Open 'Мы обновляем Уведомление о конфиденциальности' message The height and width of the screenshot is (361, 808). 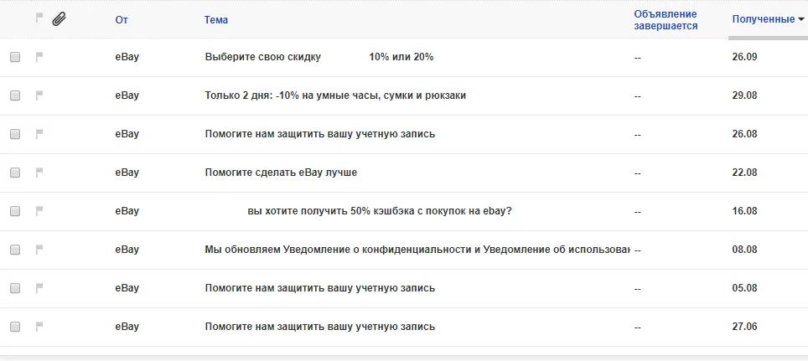coord(417,250)
